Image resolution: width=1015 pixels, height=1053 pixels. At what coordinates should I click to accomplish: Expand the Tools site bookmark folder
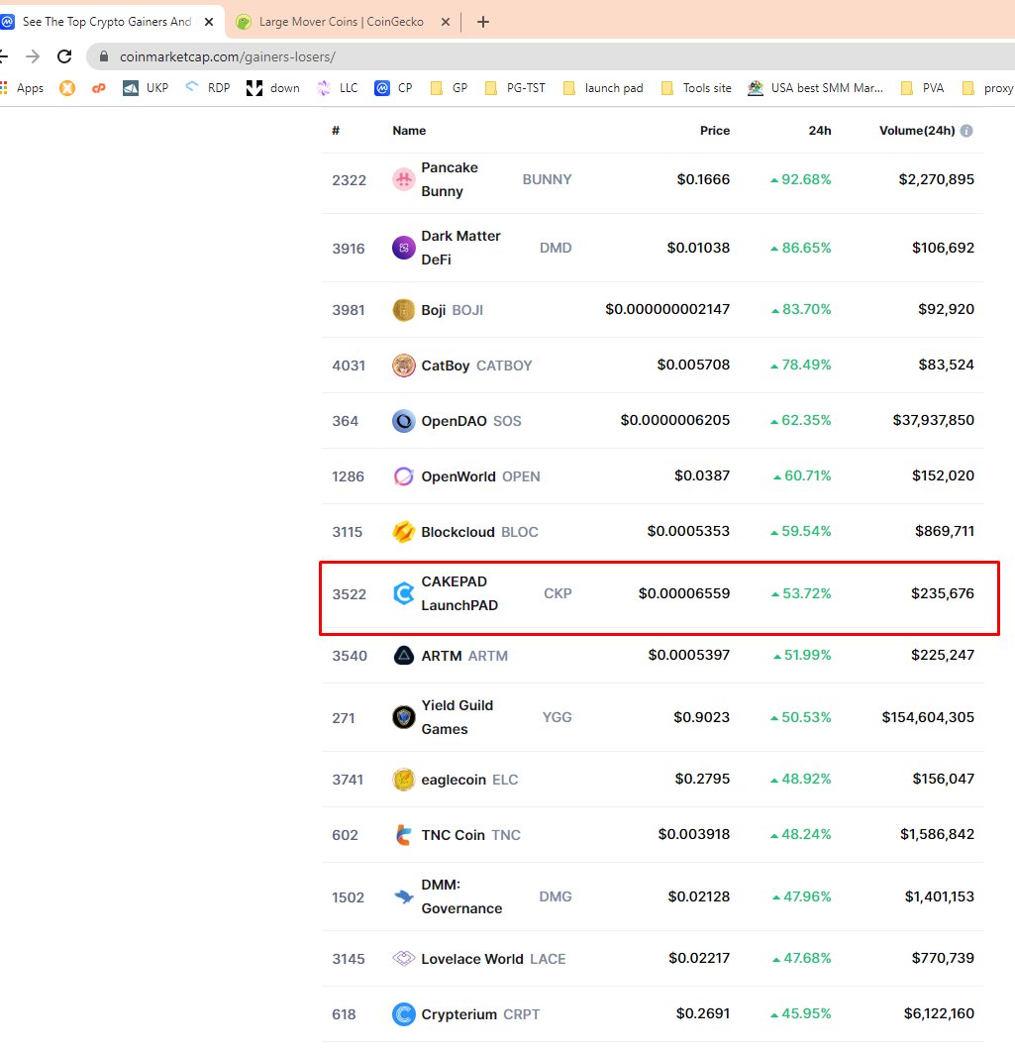(x=696, y=88)
